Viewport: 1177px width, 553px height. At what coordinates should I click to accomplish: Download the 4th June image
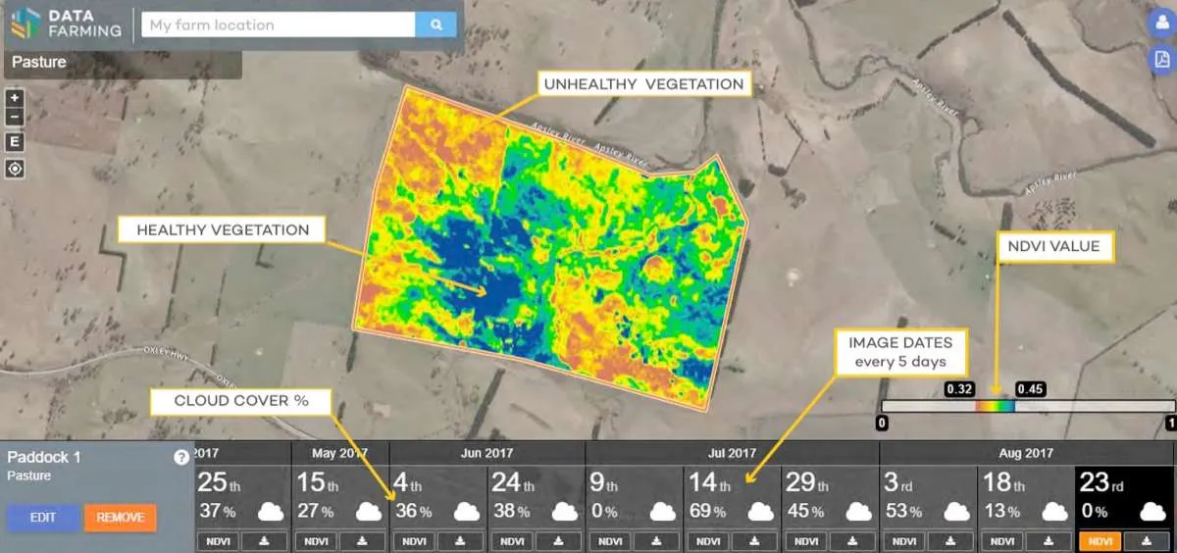point(460,541)
